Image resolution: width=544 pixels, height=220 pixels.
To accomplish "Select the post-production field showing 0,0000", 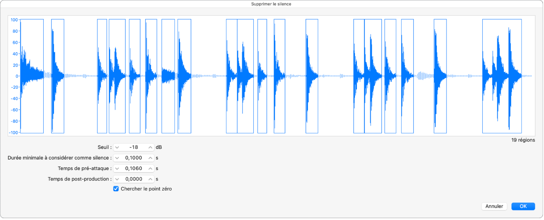I will pyautogui.click(x=133, y=179).
